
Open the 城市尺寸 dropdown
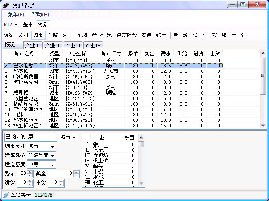42,146
